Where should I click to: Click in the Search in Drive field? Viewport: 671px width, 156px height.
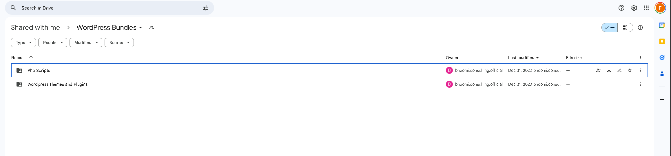click(110, 8)
